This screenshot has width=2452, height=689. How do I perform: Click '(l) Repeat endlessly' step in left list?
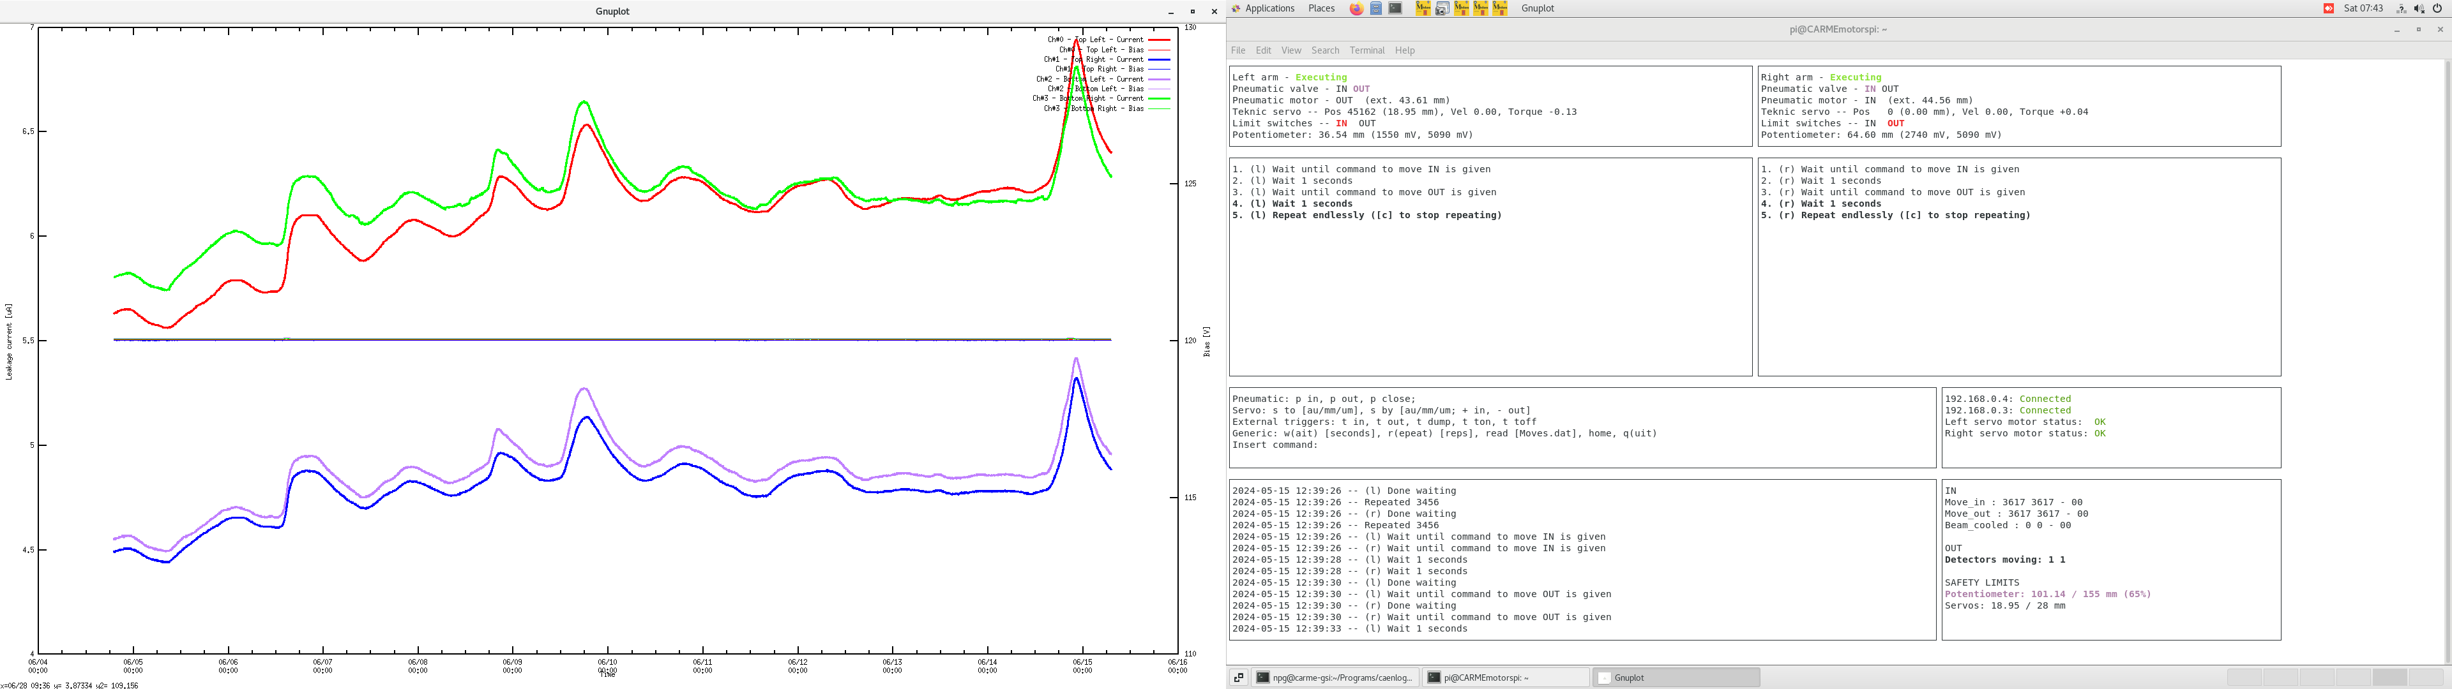pos(1367,215)
